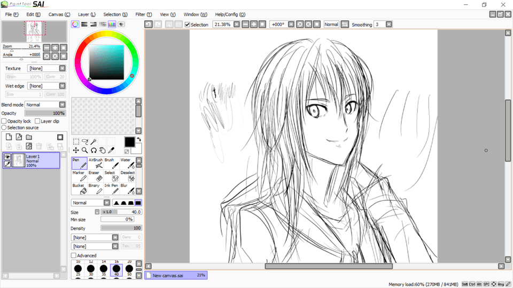
Task: Select the 40 brush size preset
Action: click(x=116, y=270)
